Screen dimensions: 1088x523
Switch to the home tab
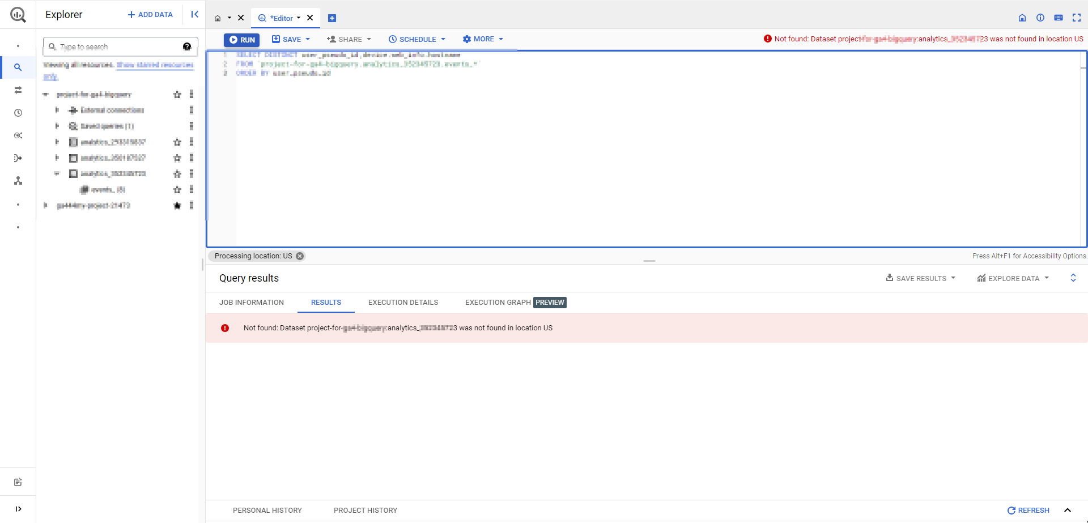(218, 18)
